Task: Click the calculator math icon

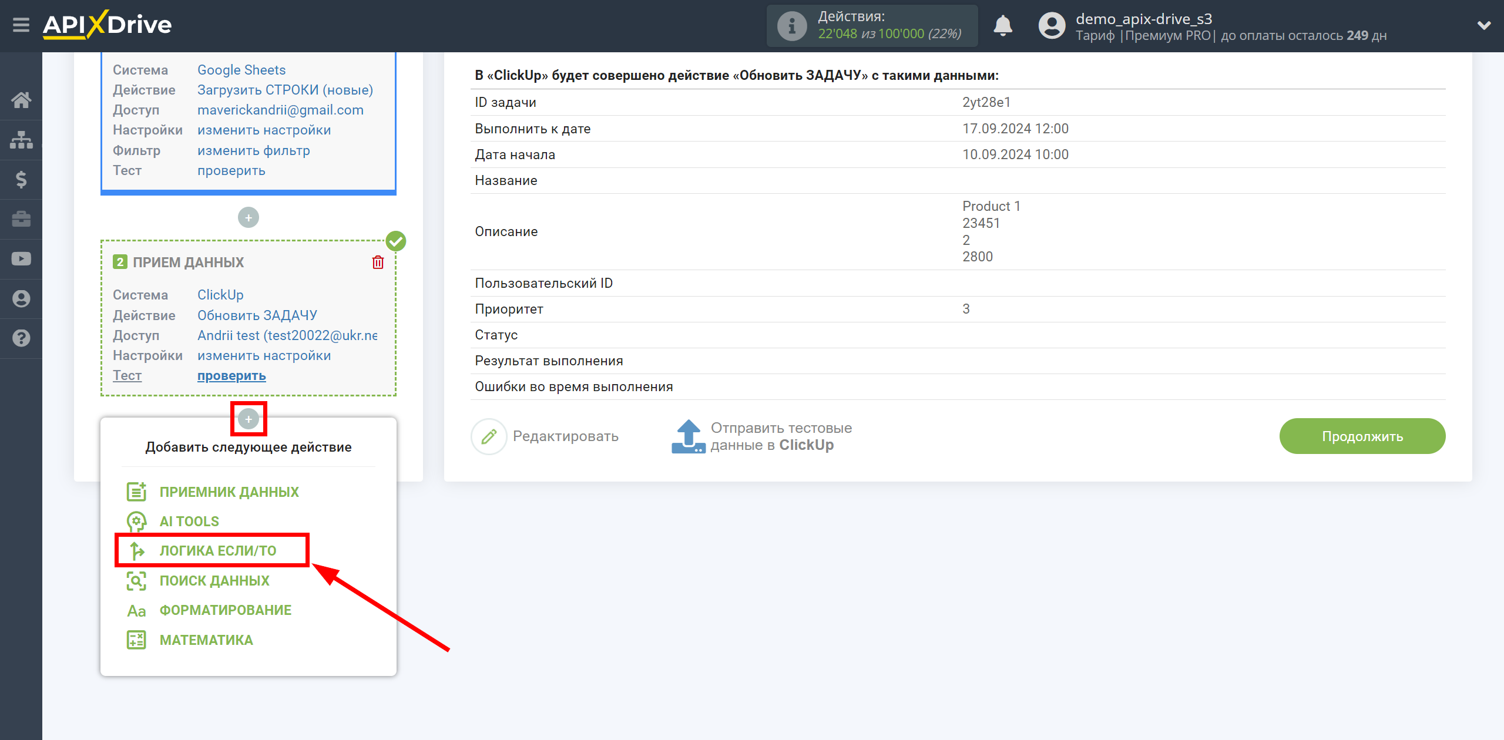Action: pyautogui.click(x=136, y=640)
